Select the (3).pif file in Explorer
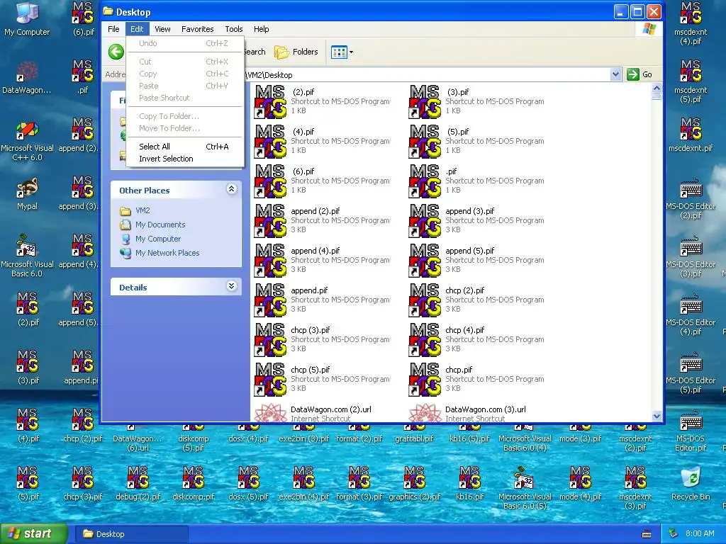The width and height of the screenshot is (726, 544). (x=477, y=101)
